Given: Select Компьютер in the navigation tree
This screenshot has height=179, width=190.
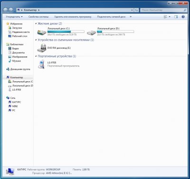Looking at the screenshot, I should 17,77.
